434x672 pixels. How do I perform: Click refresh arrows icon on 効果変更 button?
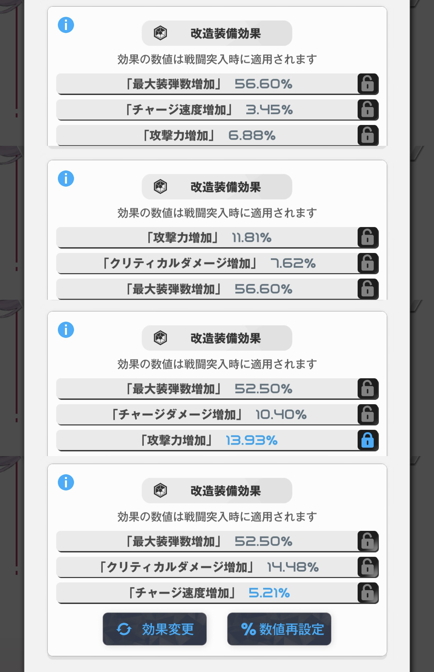click(x=124, y=629)
